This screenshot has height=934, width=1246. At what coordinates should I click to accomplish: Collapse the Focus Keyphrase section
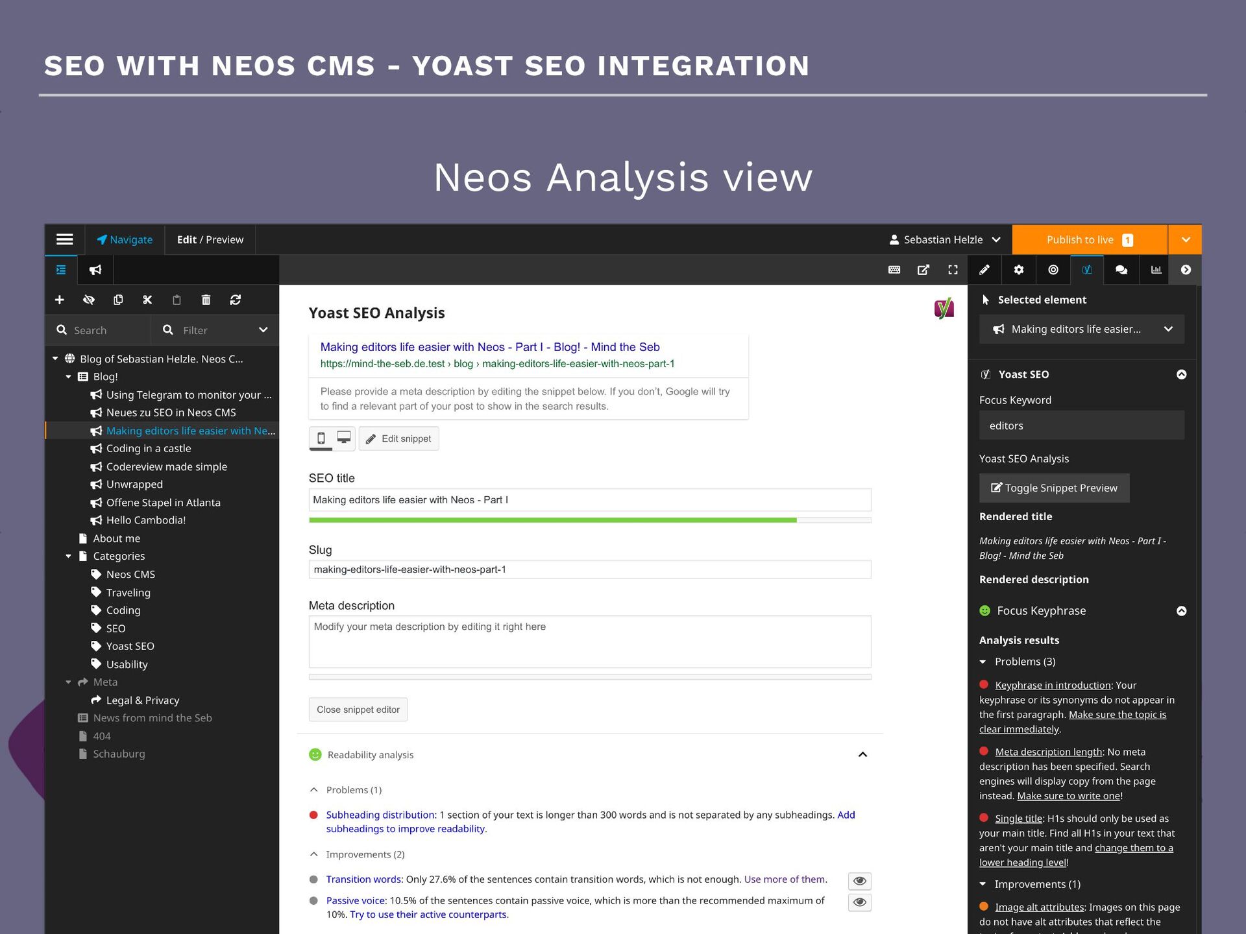point(1182,611)
